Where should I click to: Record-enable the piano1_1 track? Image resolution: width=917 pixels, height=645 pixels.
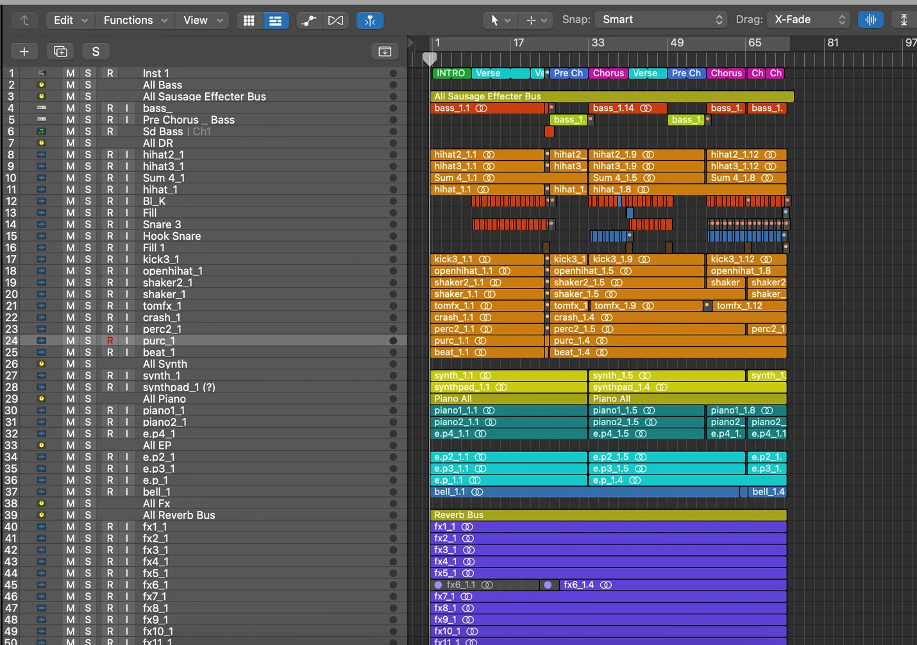[x=110, y=410]
